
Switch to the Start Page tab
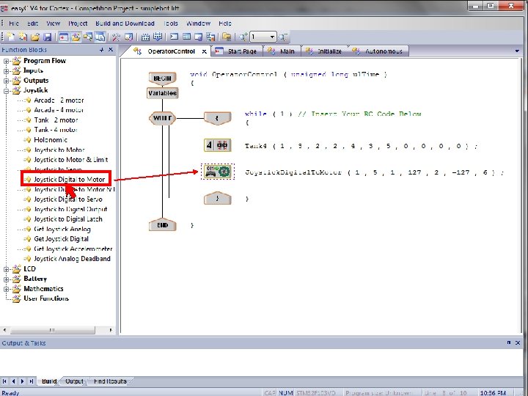pyautogui.click(x=237, y=51)
